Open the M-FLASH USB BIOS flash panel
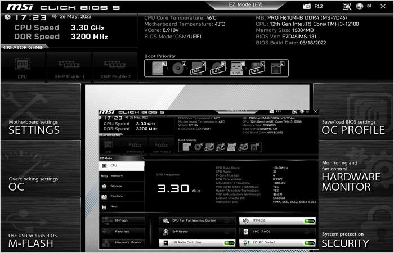 click(41, 224)
